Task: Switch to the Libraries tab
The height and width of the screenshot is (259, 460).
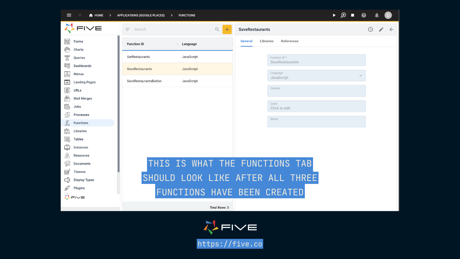Action: click(267, 41)
